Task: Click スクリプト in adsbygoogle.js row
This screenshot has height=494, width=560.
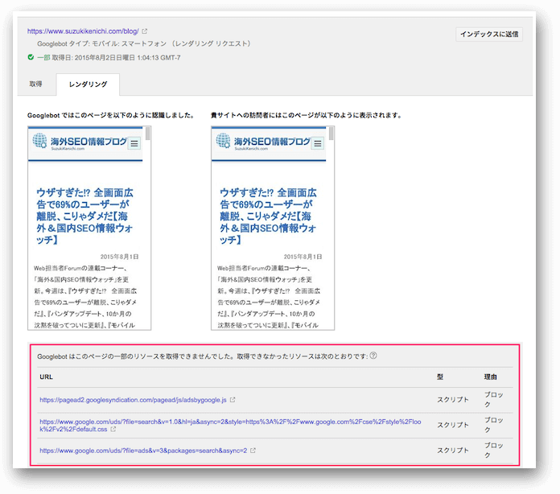Action: pos(453,400)
